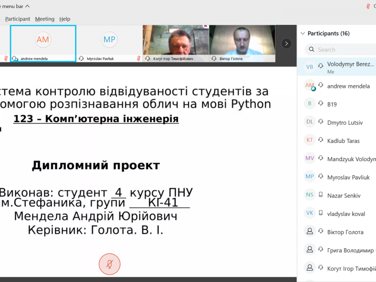Click the KT avatar for Kadlub Taras
The width and height of the screenshot is (376, 282).
coord(310,140)
